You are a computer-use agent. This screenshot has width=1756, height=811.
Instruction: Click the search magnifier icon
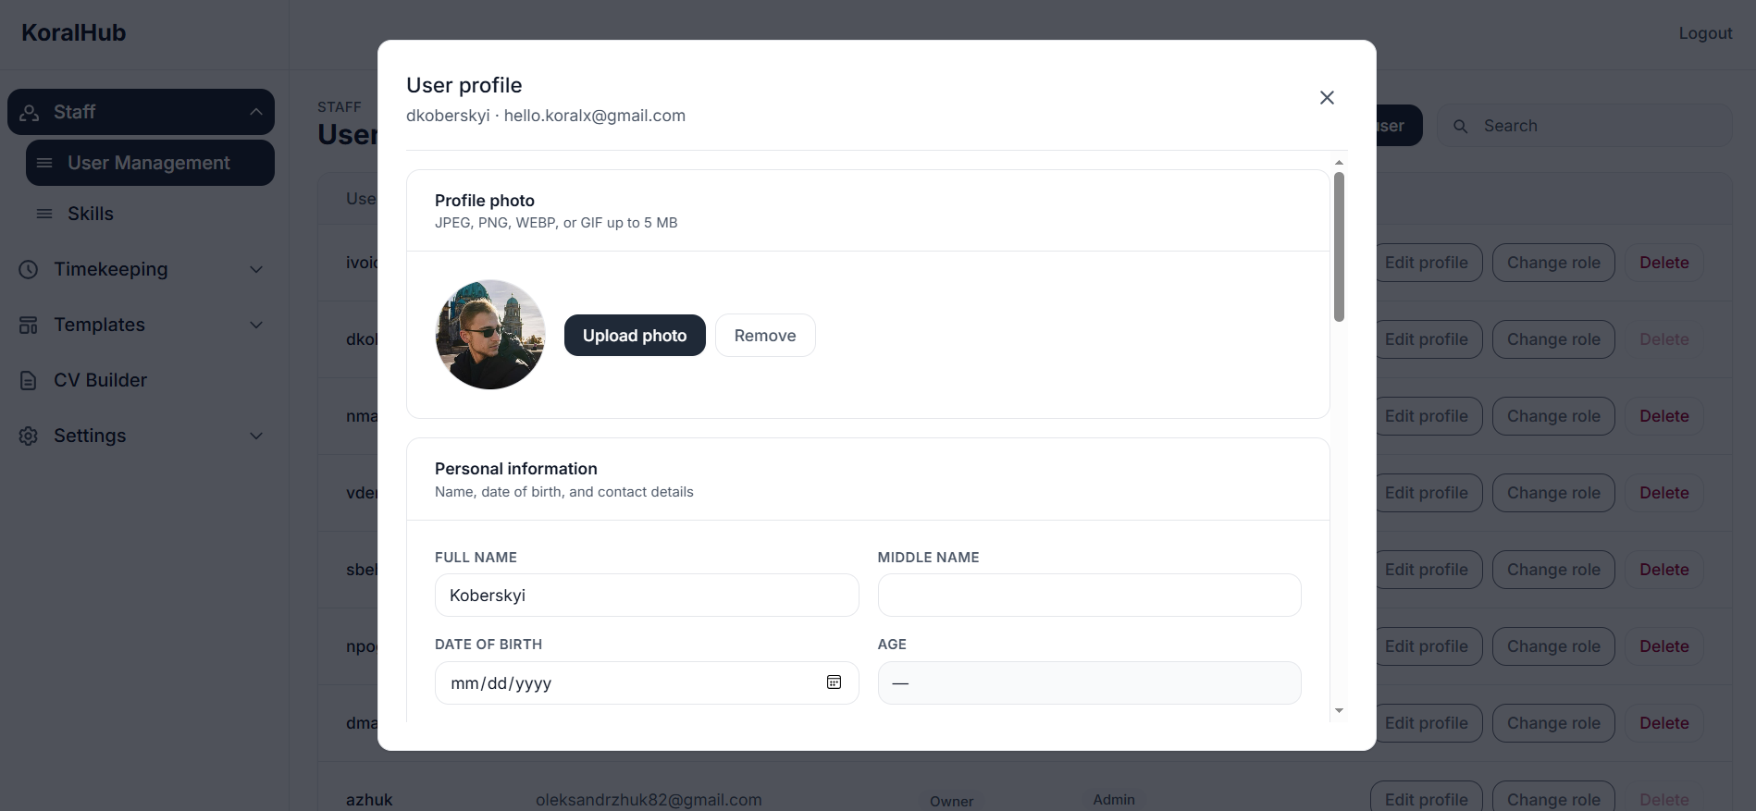pyautogui.click(x=1460, y=126)
